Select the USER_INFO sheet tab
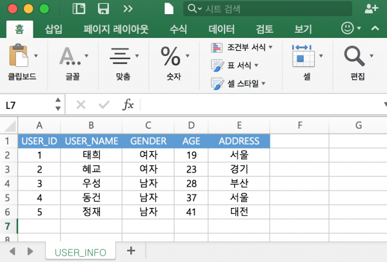The image size is (387, 262). pos(81,252)
